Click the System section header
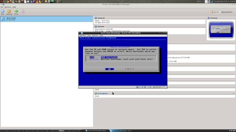This screenshot has width=236, height=132. 101,26
